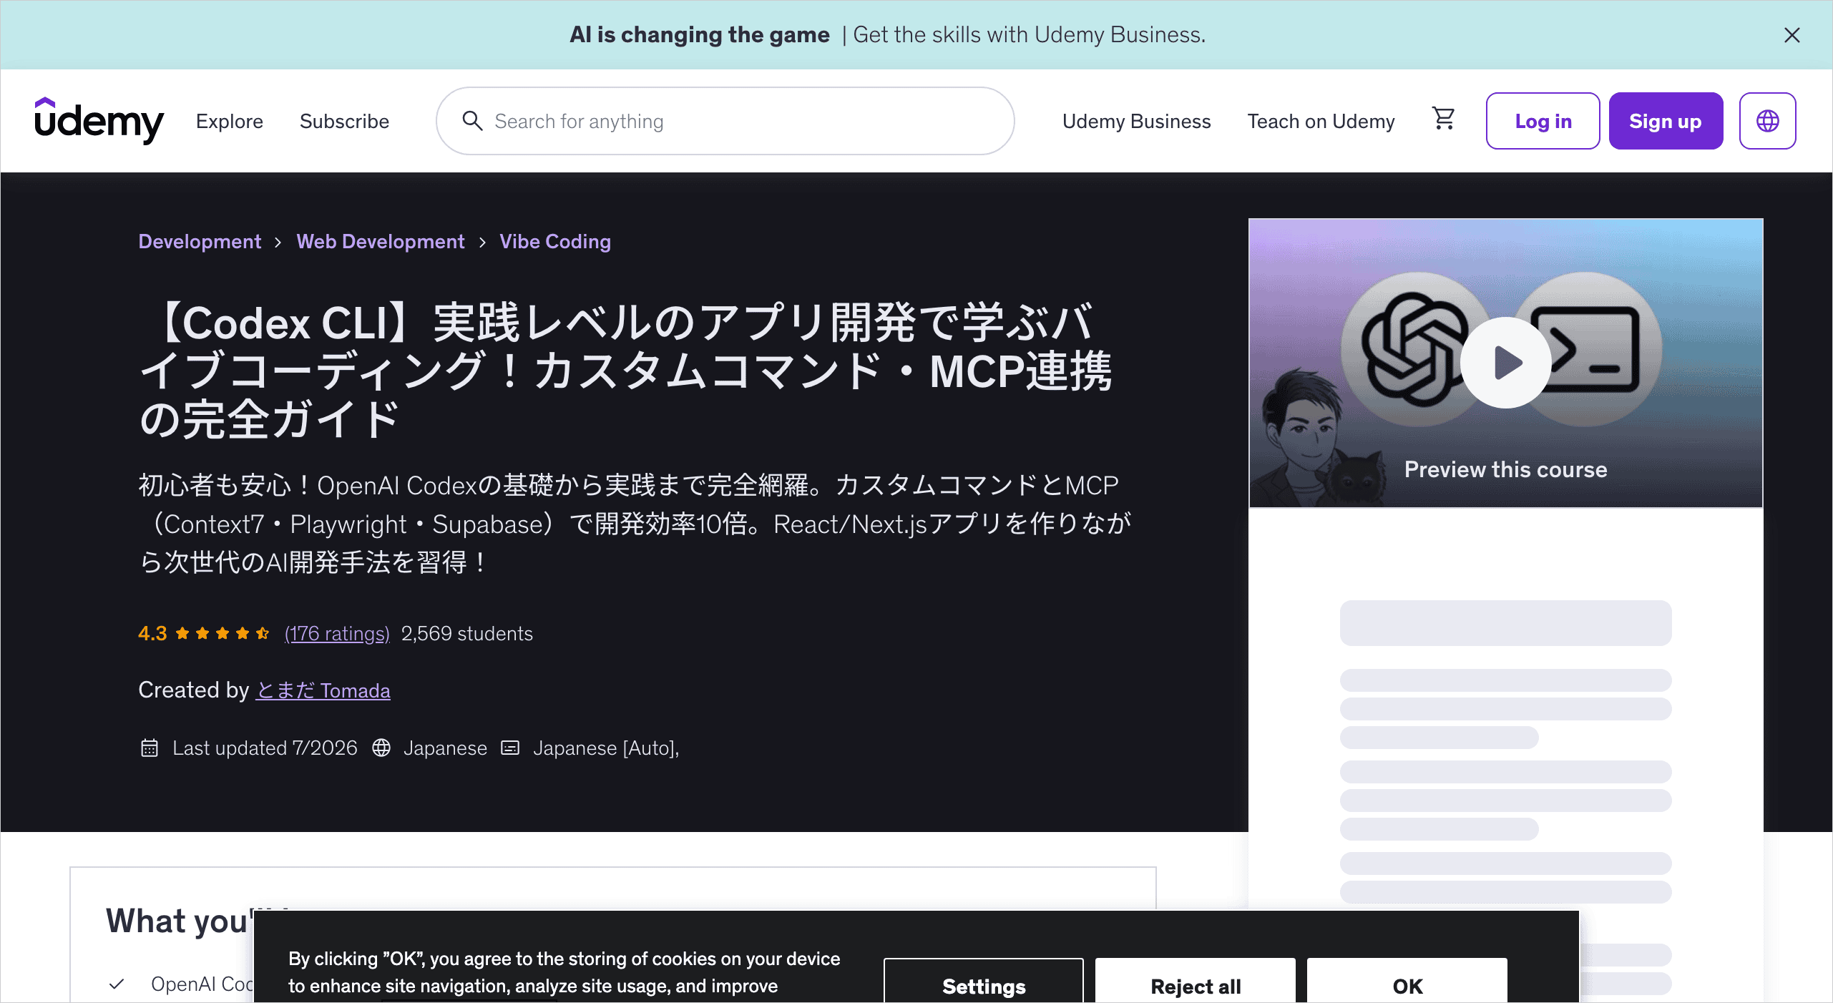Click the globe icon beside Japanese
The image size is (1833, 1003).
381,748
